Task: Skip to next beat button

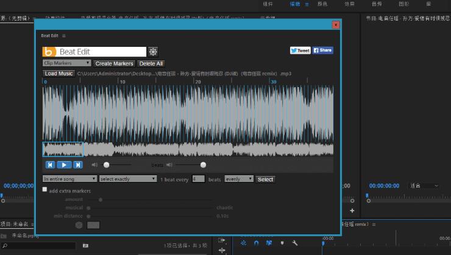Action: (x=77, y=165)
